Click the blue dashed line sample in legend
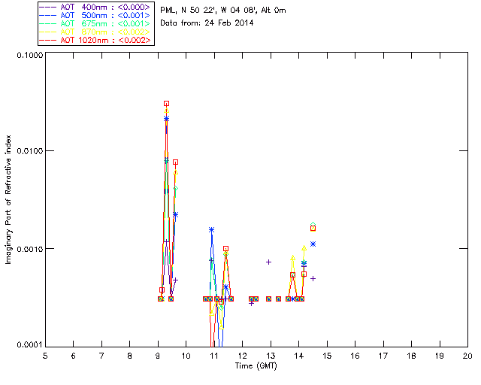 point(48,15)
